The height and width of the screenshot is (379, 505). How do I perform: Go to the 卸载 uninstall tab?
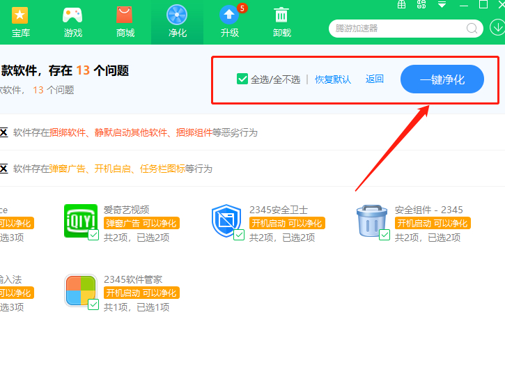(x=282, y=22)
